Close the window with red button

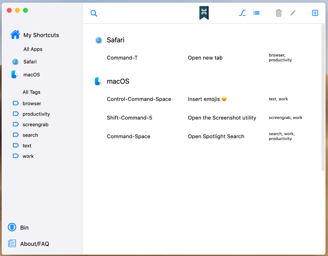[9, 10]
